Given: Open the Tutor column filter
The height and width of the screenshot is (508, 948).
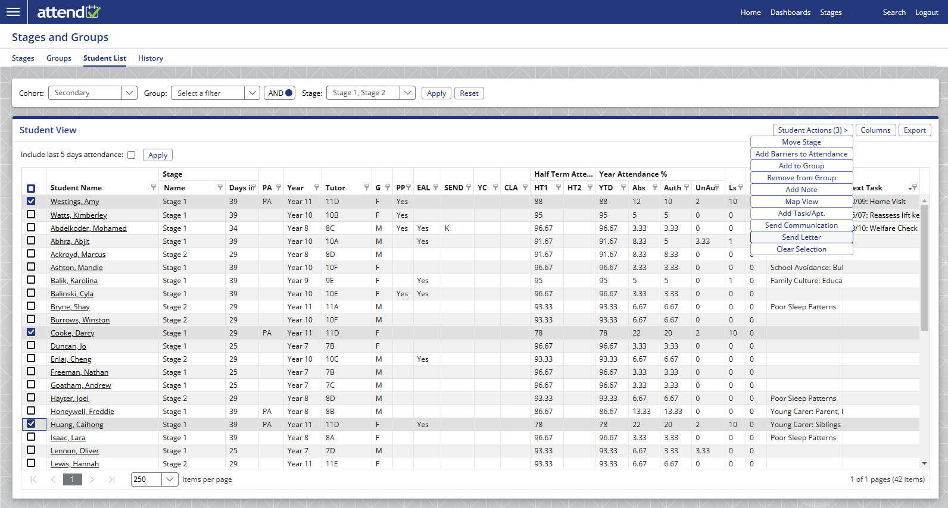Looking at the screenshot, I should tap(366, 187).
